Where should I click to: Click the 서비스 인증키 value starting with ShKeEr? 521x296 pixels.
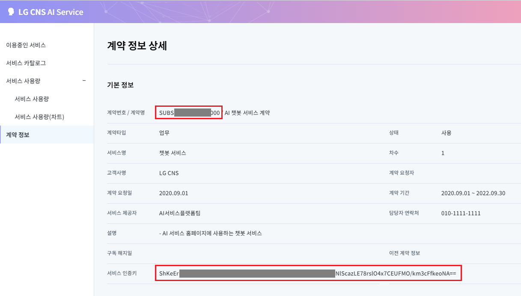point(308,273)
